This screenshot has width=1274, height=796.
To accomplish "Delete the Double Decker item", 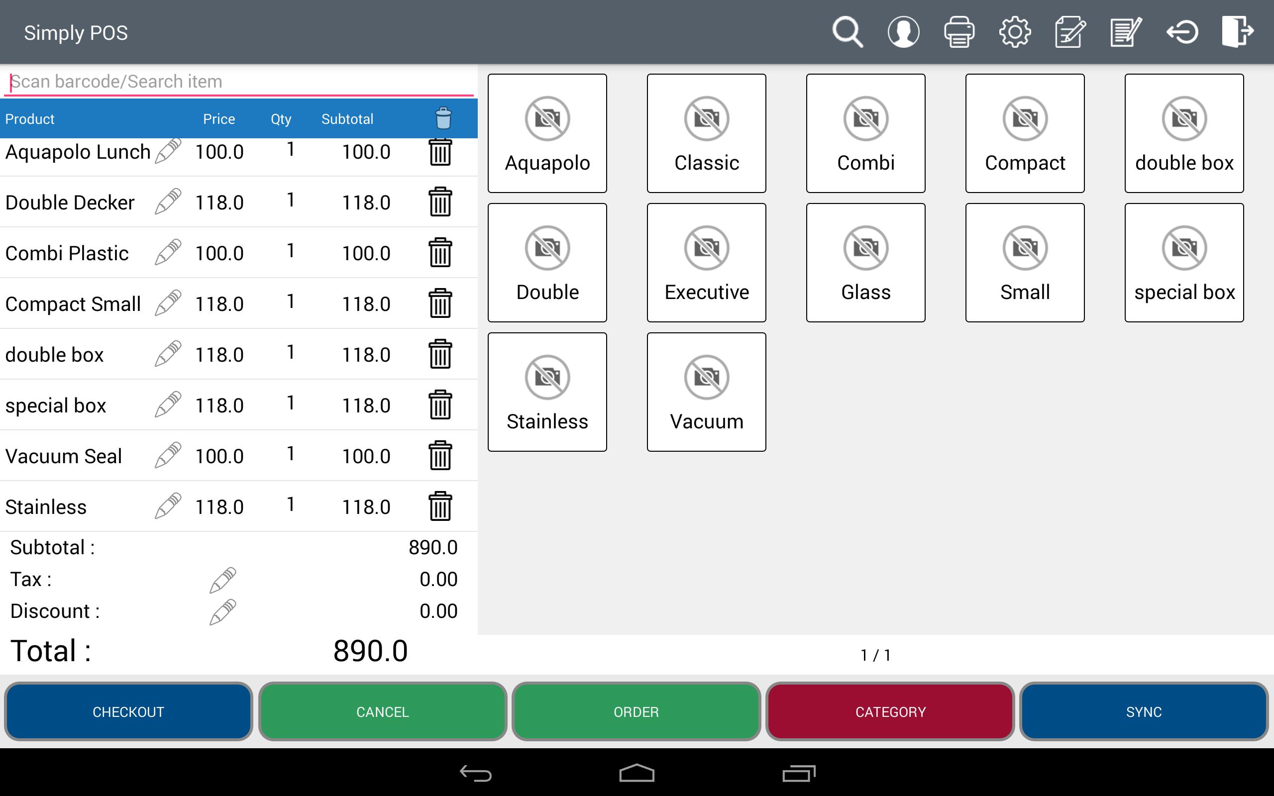I will (441, 202).
